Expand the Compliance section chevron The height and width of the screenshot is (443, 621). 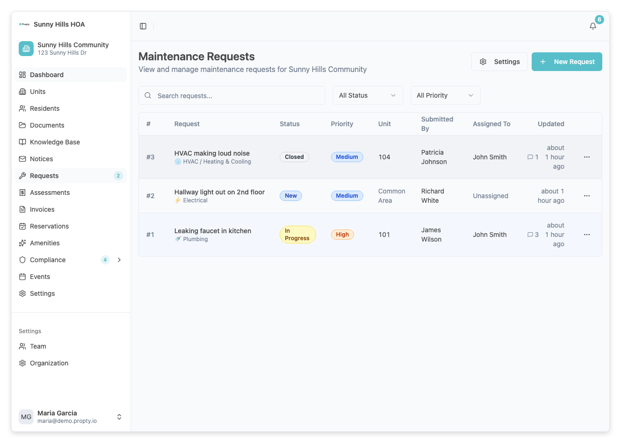(119, 260)
